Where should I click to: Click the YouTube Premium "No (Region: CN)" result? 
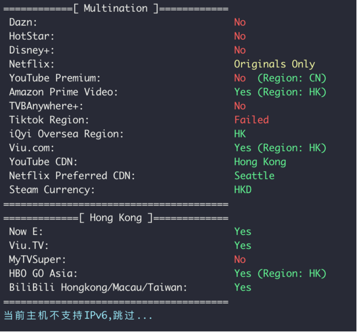pyautogui.click(x=280, y=78)
